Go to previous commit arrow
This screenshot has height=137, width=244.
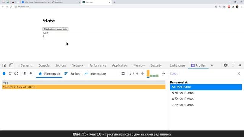point(143,73)
